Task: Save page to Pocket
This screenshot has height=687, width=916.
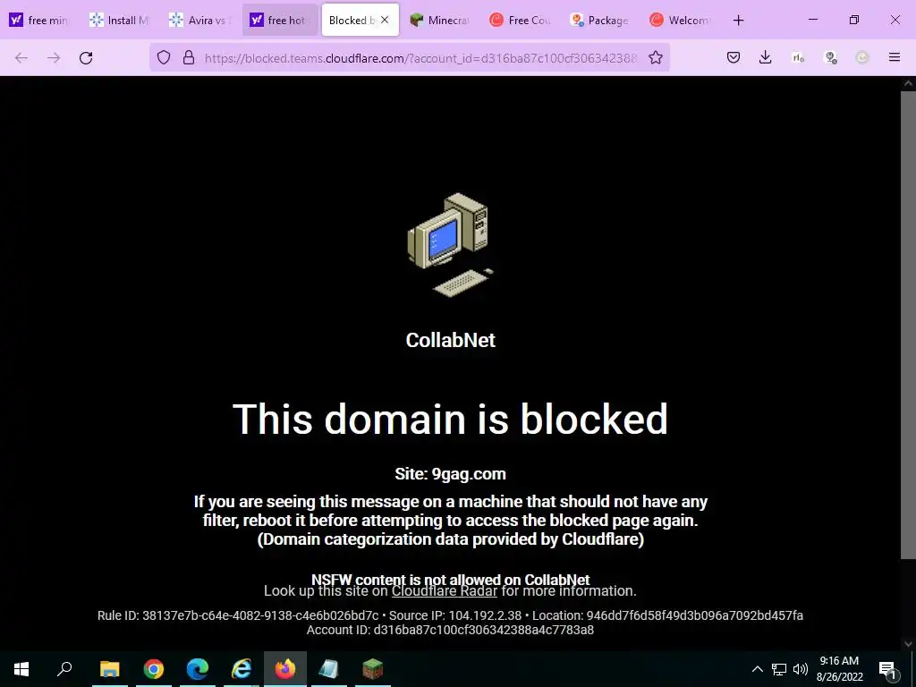Action: click(x=734, y=57)
